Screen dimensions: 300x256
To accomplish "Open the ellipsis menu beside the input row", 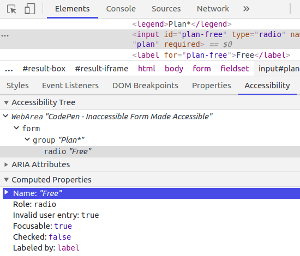I will tap(5, 35).
